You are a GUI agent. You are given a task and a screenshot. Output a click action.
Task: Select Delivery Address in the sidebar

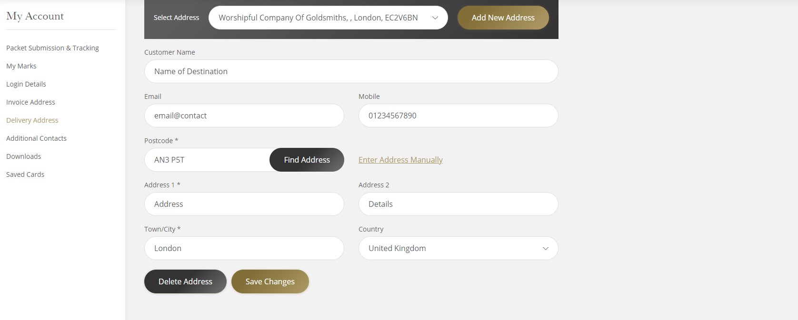[32, 120]
